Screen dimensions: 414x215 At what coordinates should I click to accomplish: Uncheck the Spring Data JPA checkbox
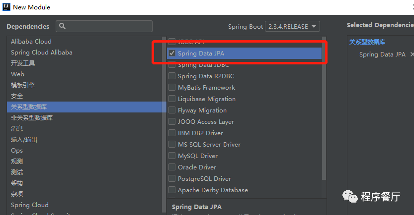point(172,53)
